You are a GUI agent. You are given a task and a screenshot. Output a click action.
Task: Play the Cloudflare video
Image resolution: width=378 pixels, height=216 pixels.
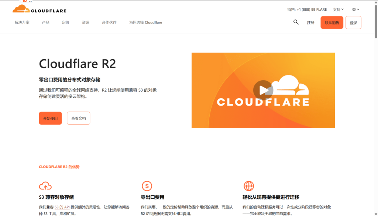[263, 90]
